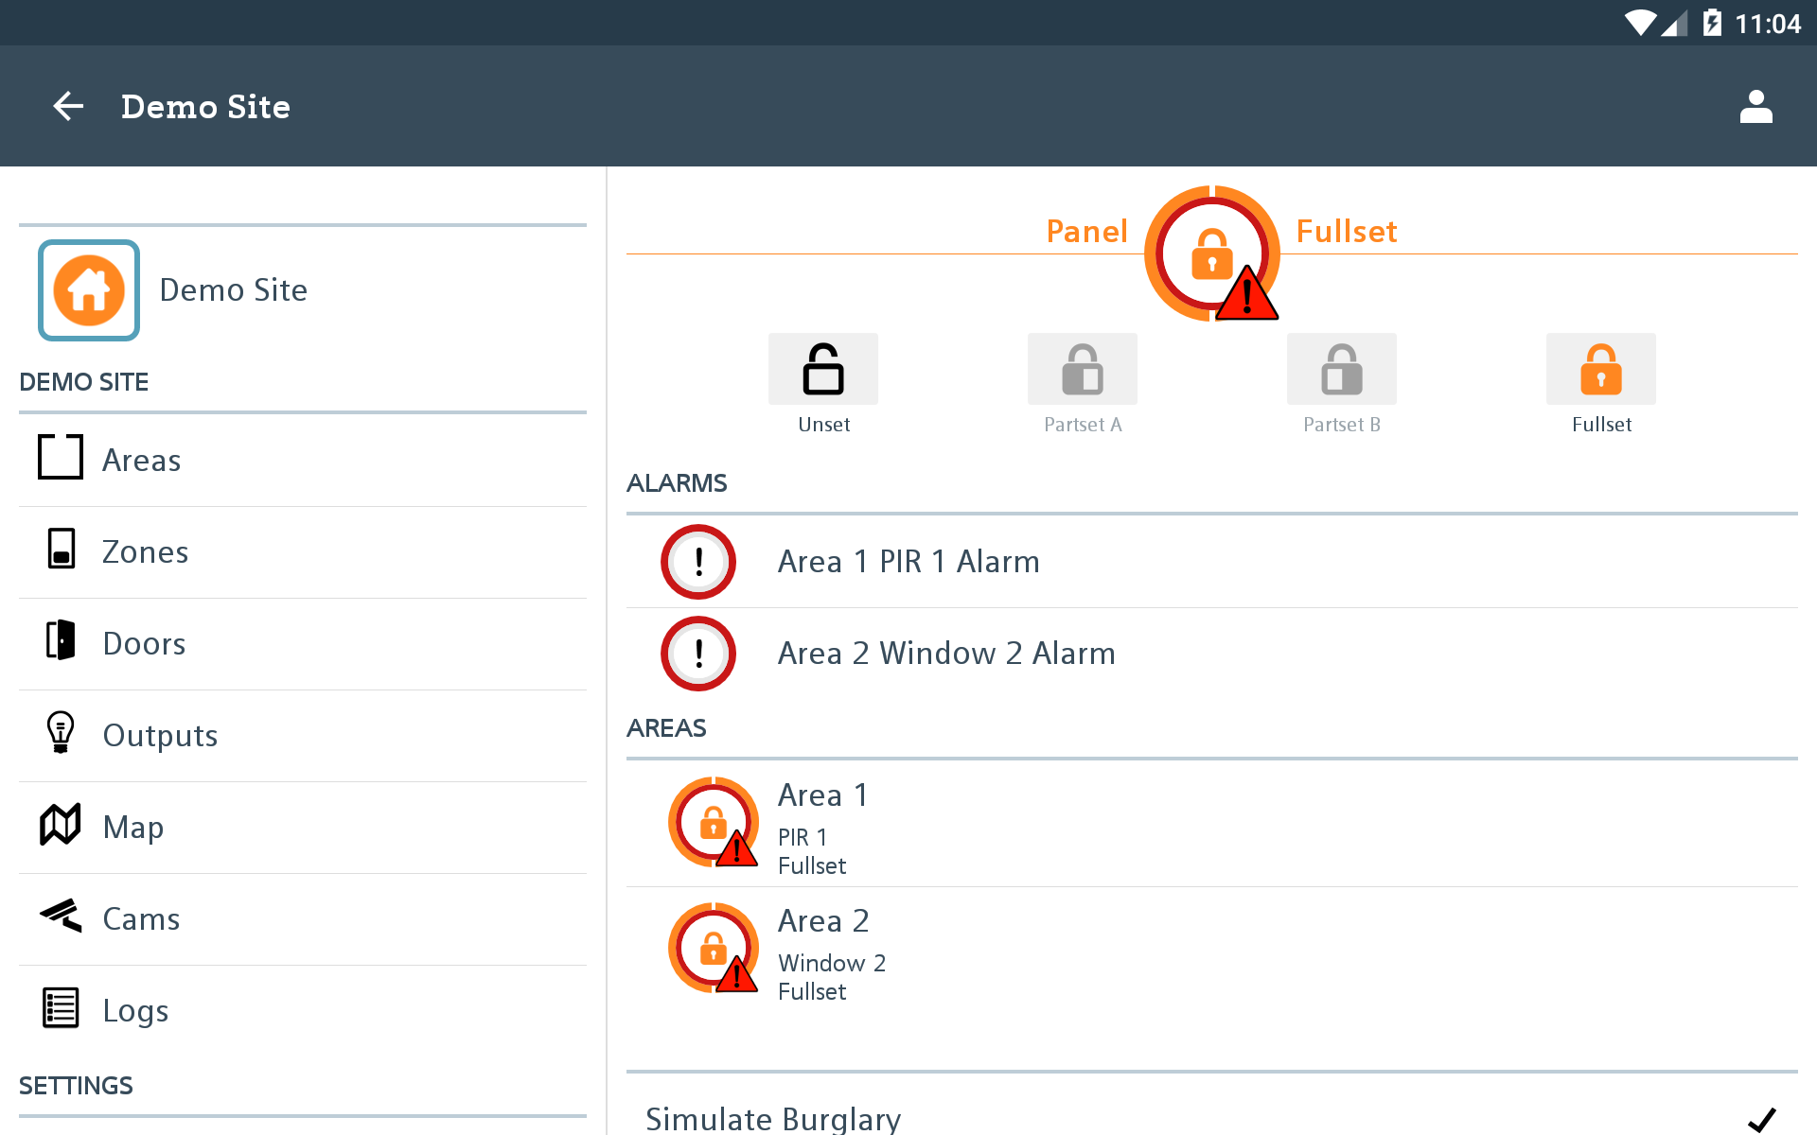Tap the Fullset label under the orange lock

coord(1601,425)
